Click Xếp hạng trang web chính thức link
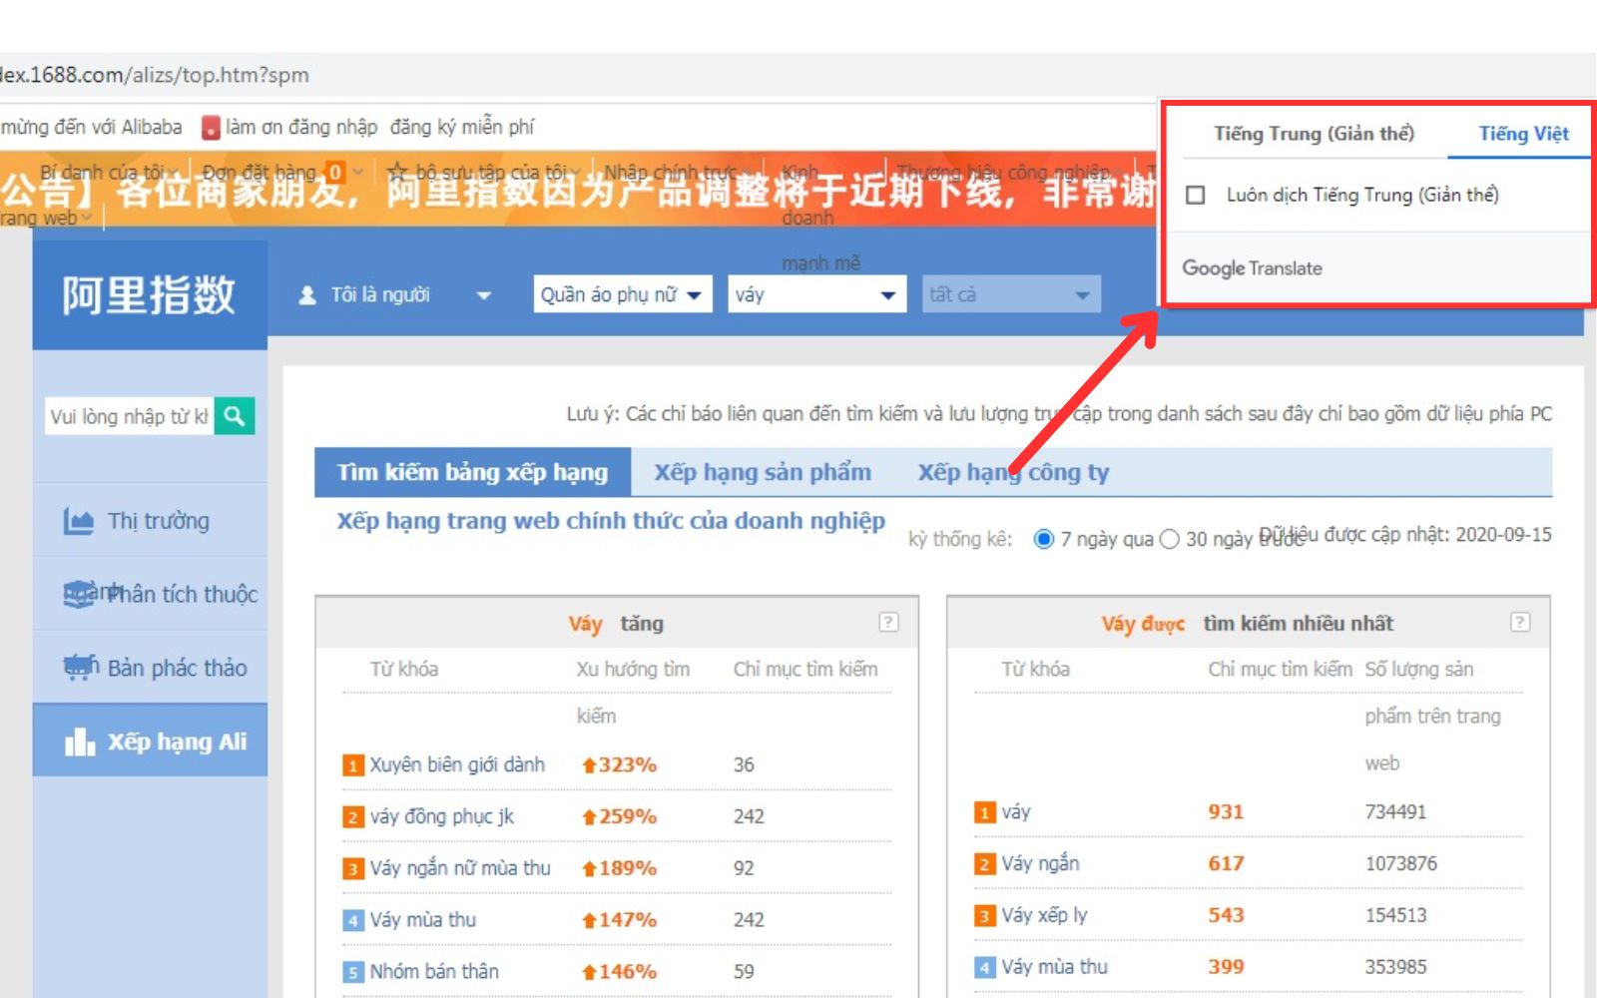 (611, 521)
